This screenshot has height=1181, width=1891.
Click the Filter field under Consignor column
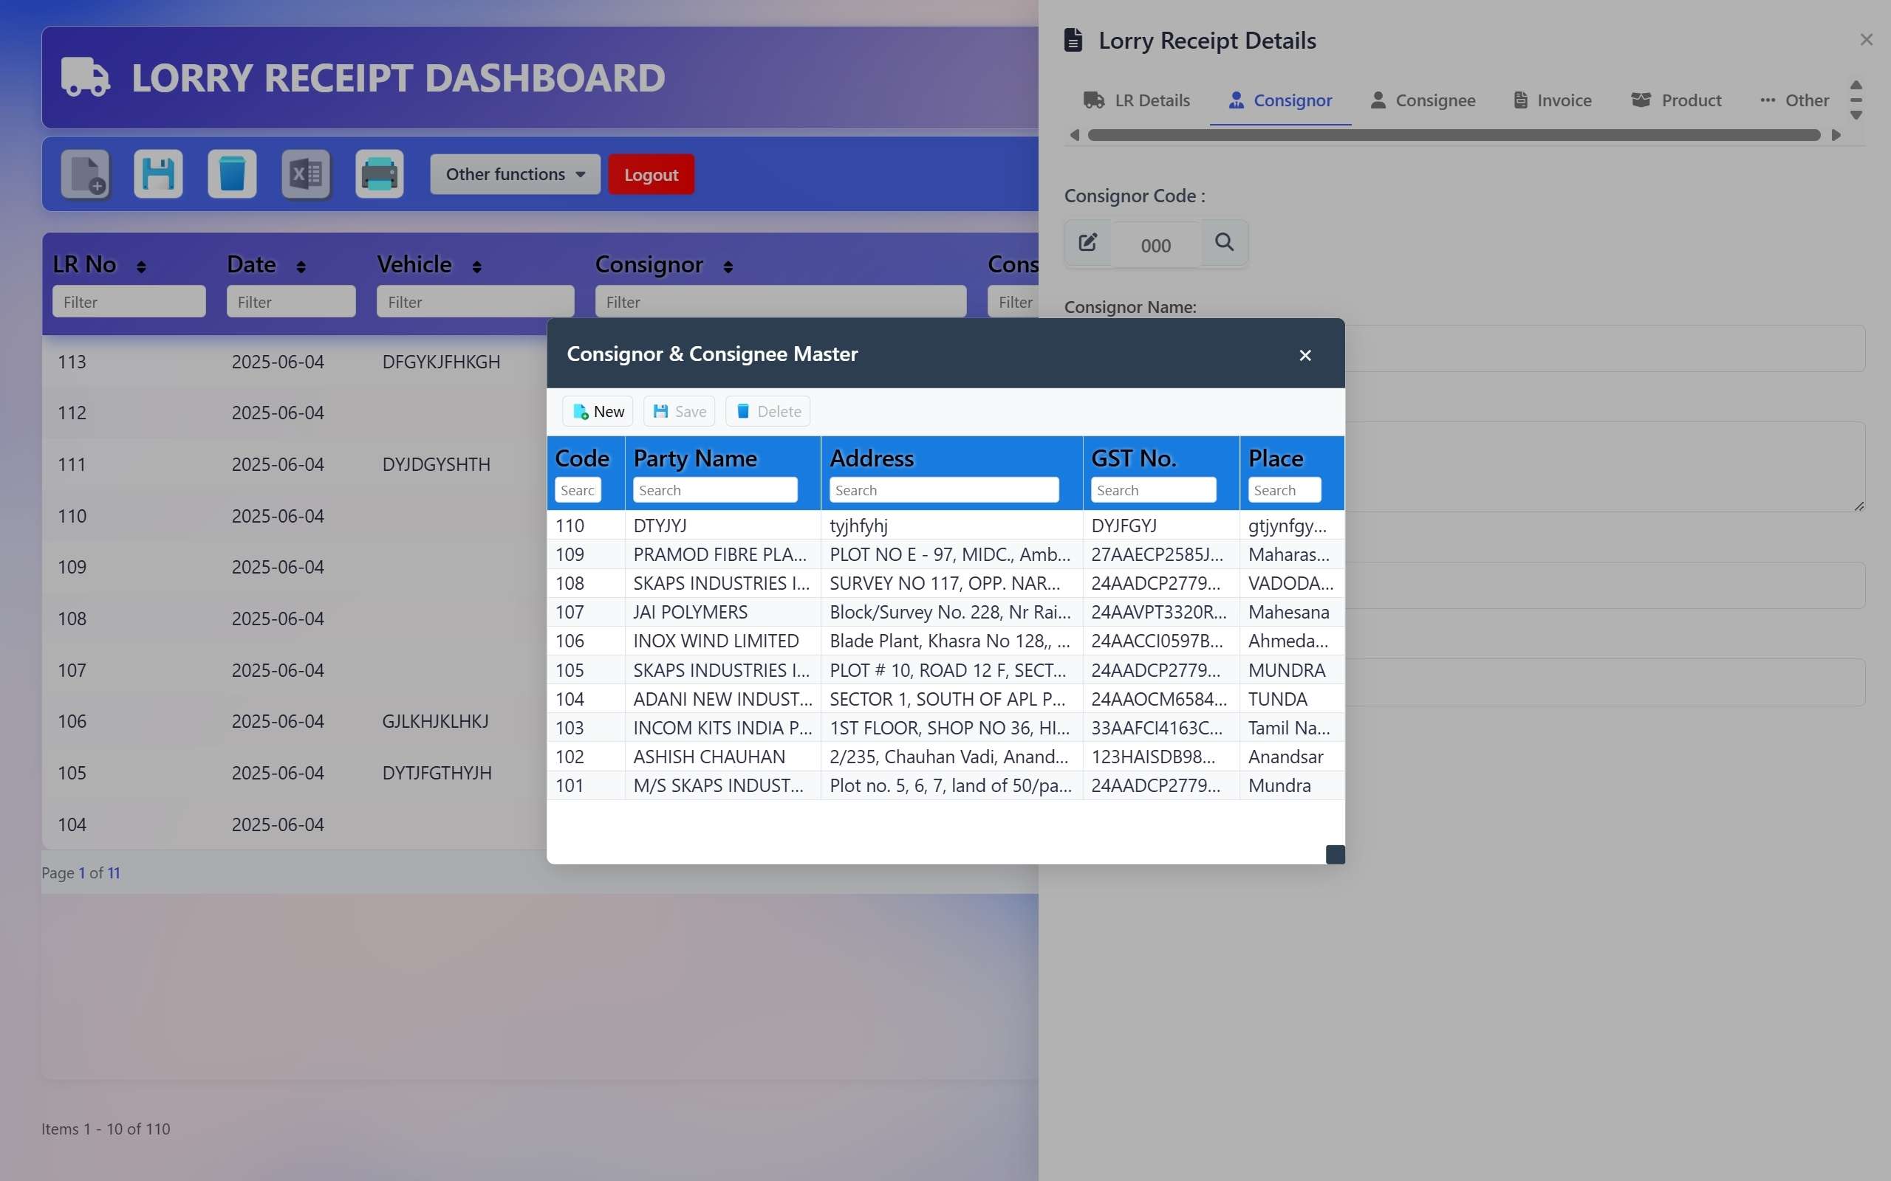780,301
